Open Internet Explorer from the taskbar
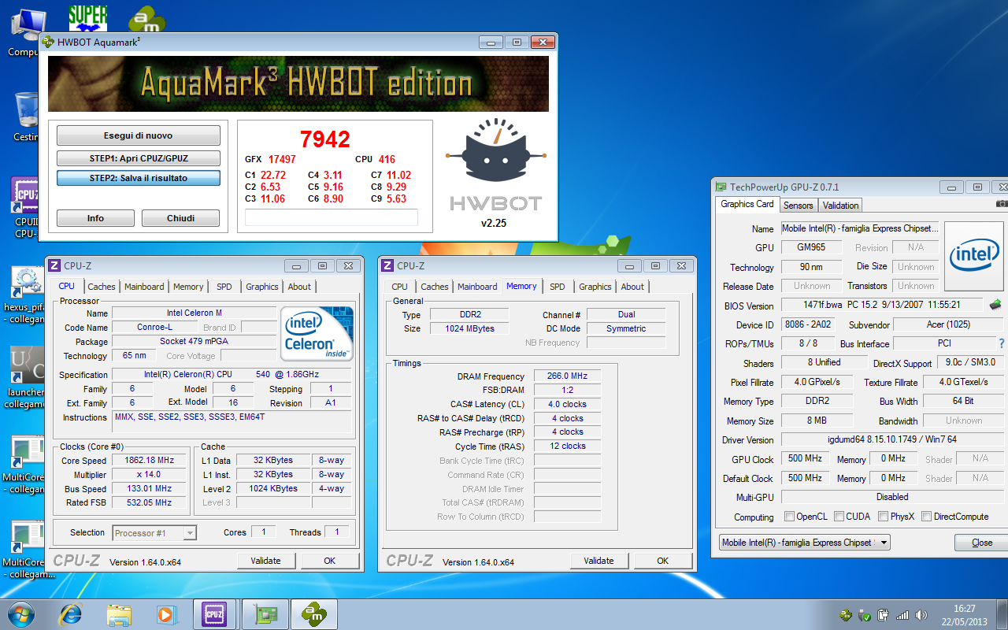The height and width of the screenshot is (630, 1008). 71,613
